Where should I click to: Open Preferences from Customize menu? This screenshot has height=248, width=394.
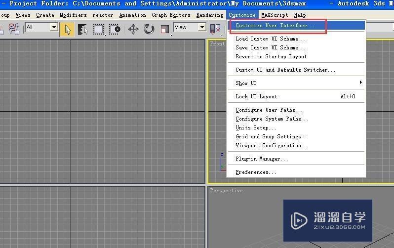coord(297,172)
